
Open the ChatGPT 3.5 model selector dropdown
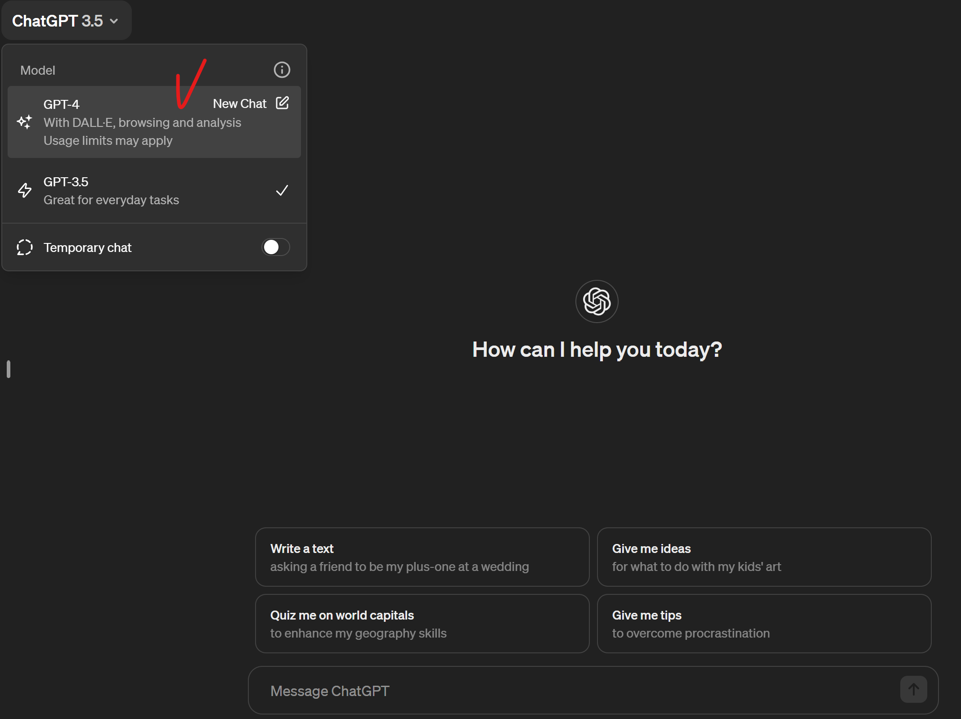tap(66, 21)
